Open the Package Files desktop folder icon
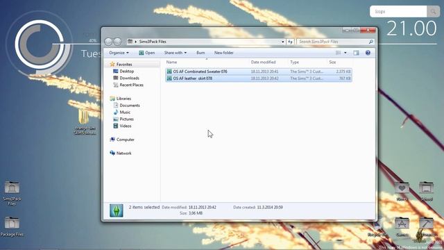Viewport: 444px width, 250px height. pyautogui.click(x=12, y=223)
